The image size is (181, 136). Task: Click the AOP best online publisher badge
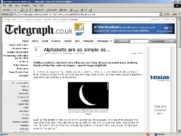coord(80,29)
